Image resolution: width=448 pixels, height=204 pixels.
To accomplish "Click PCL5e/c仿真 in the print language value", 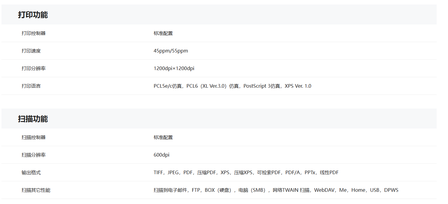I will [168, 86].
